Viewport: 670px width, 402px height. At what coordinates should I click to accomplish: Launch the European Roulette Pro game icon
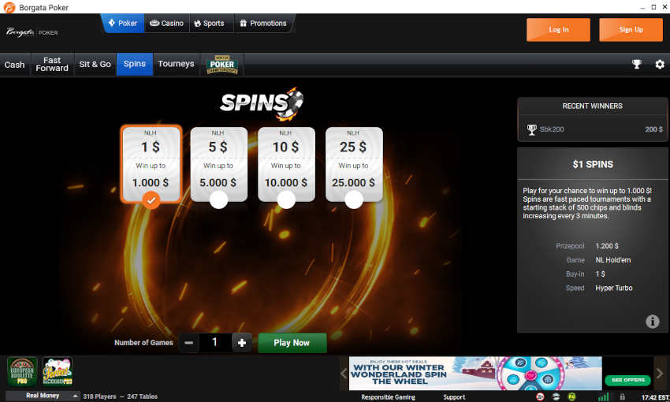tap(22, 371)
